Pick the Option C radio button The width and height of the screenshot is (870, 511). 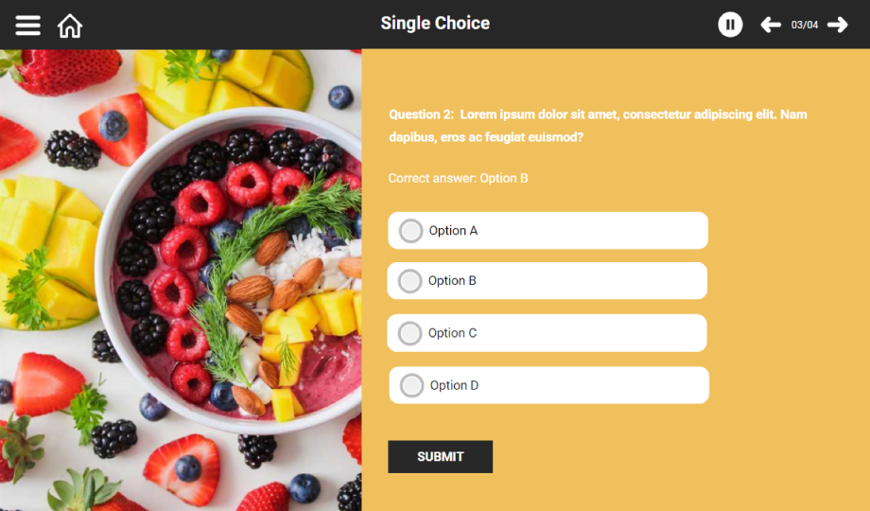pyautogui.click(x=409, y=333)
